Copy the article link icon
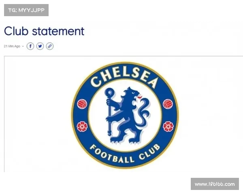The width and height of the screenshot is (243, 194). pyautogui.click(x=50, y=46)
